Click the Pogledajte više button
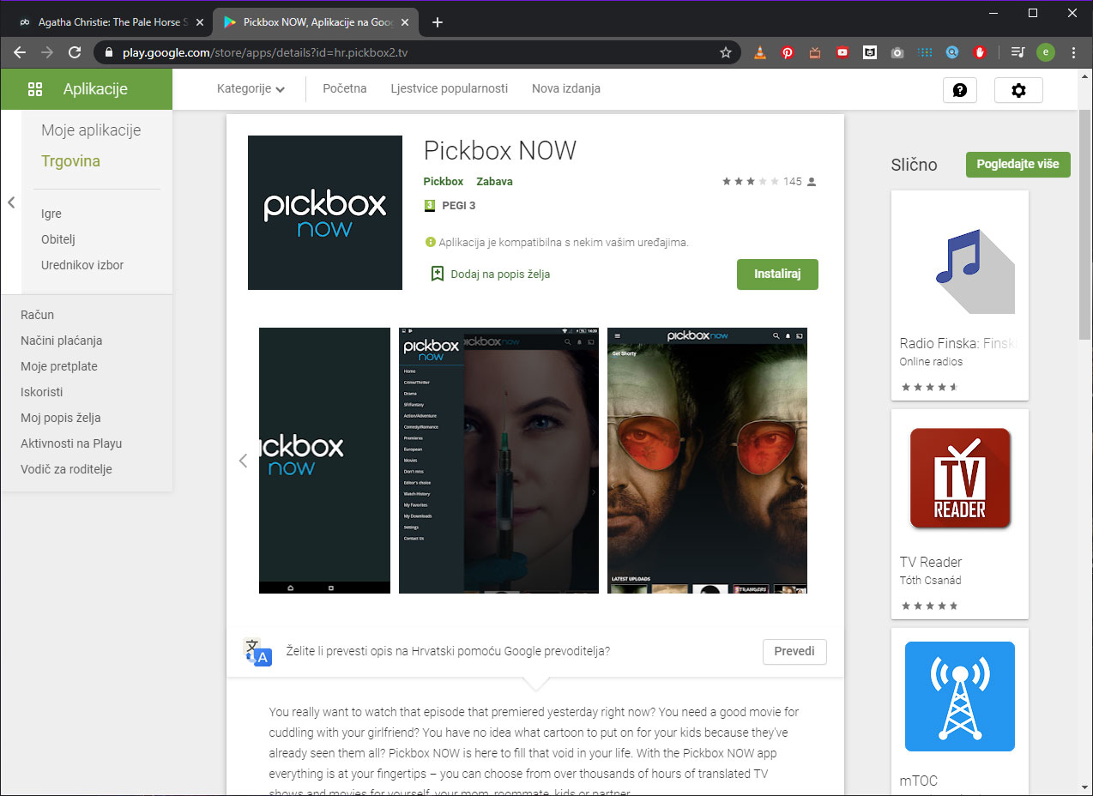1093x796 pixels. [1018, 165]
